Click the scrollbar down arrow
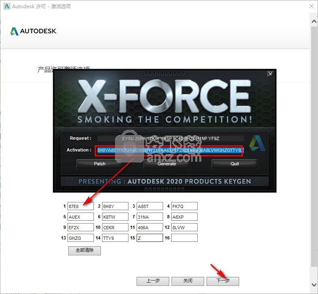Screen dimensions: 318x294 (x=314, y=285)
